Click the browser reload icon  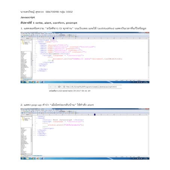click(59, 87)
